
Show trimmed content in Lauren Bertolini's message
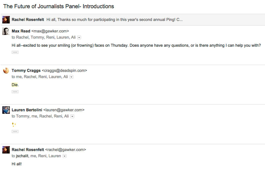coord(15,131)
